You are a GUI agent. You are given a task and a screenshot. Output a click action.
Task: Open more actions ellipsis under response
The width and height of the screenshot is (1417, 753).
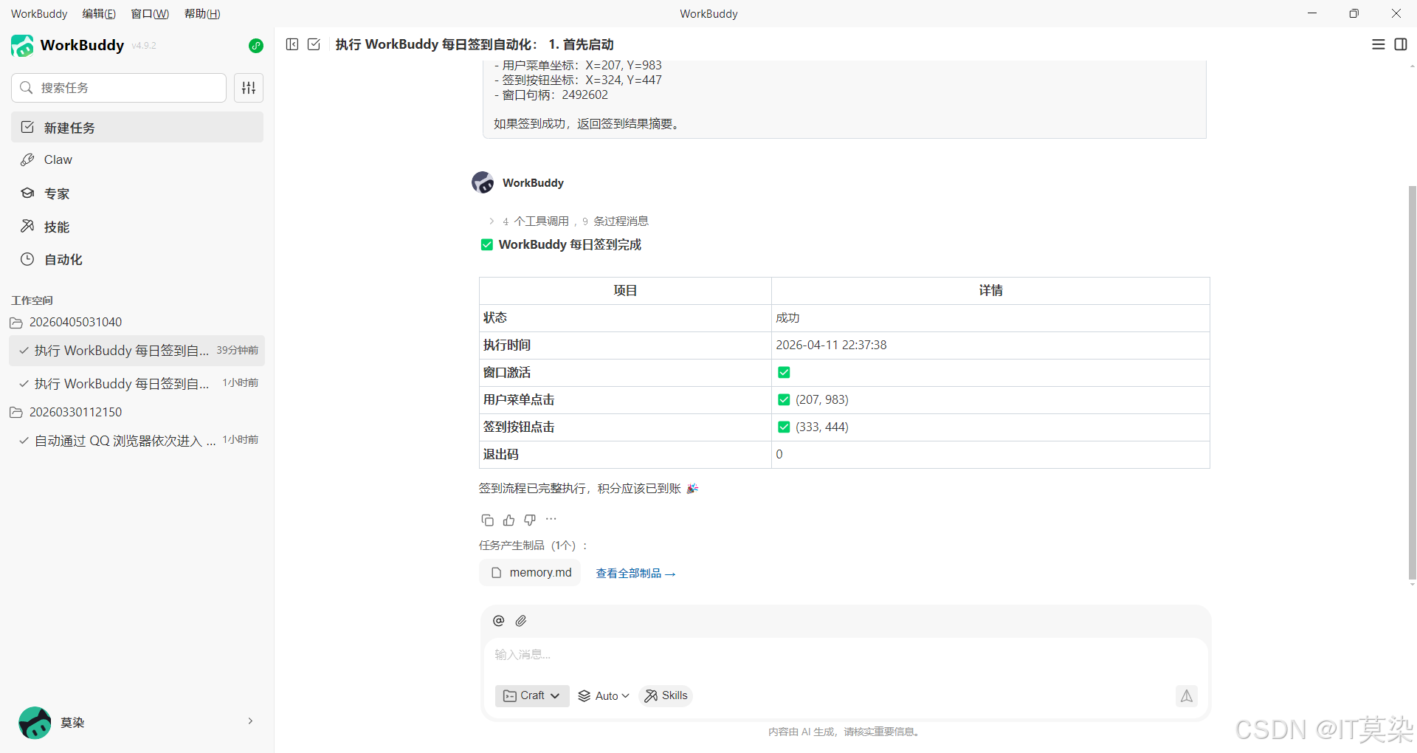click(551, 519)
